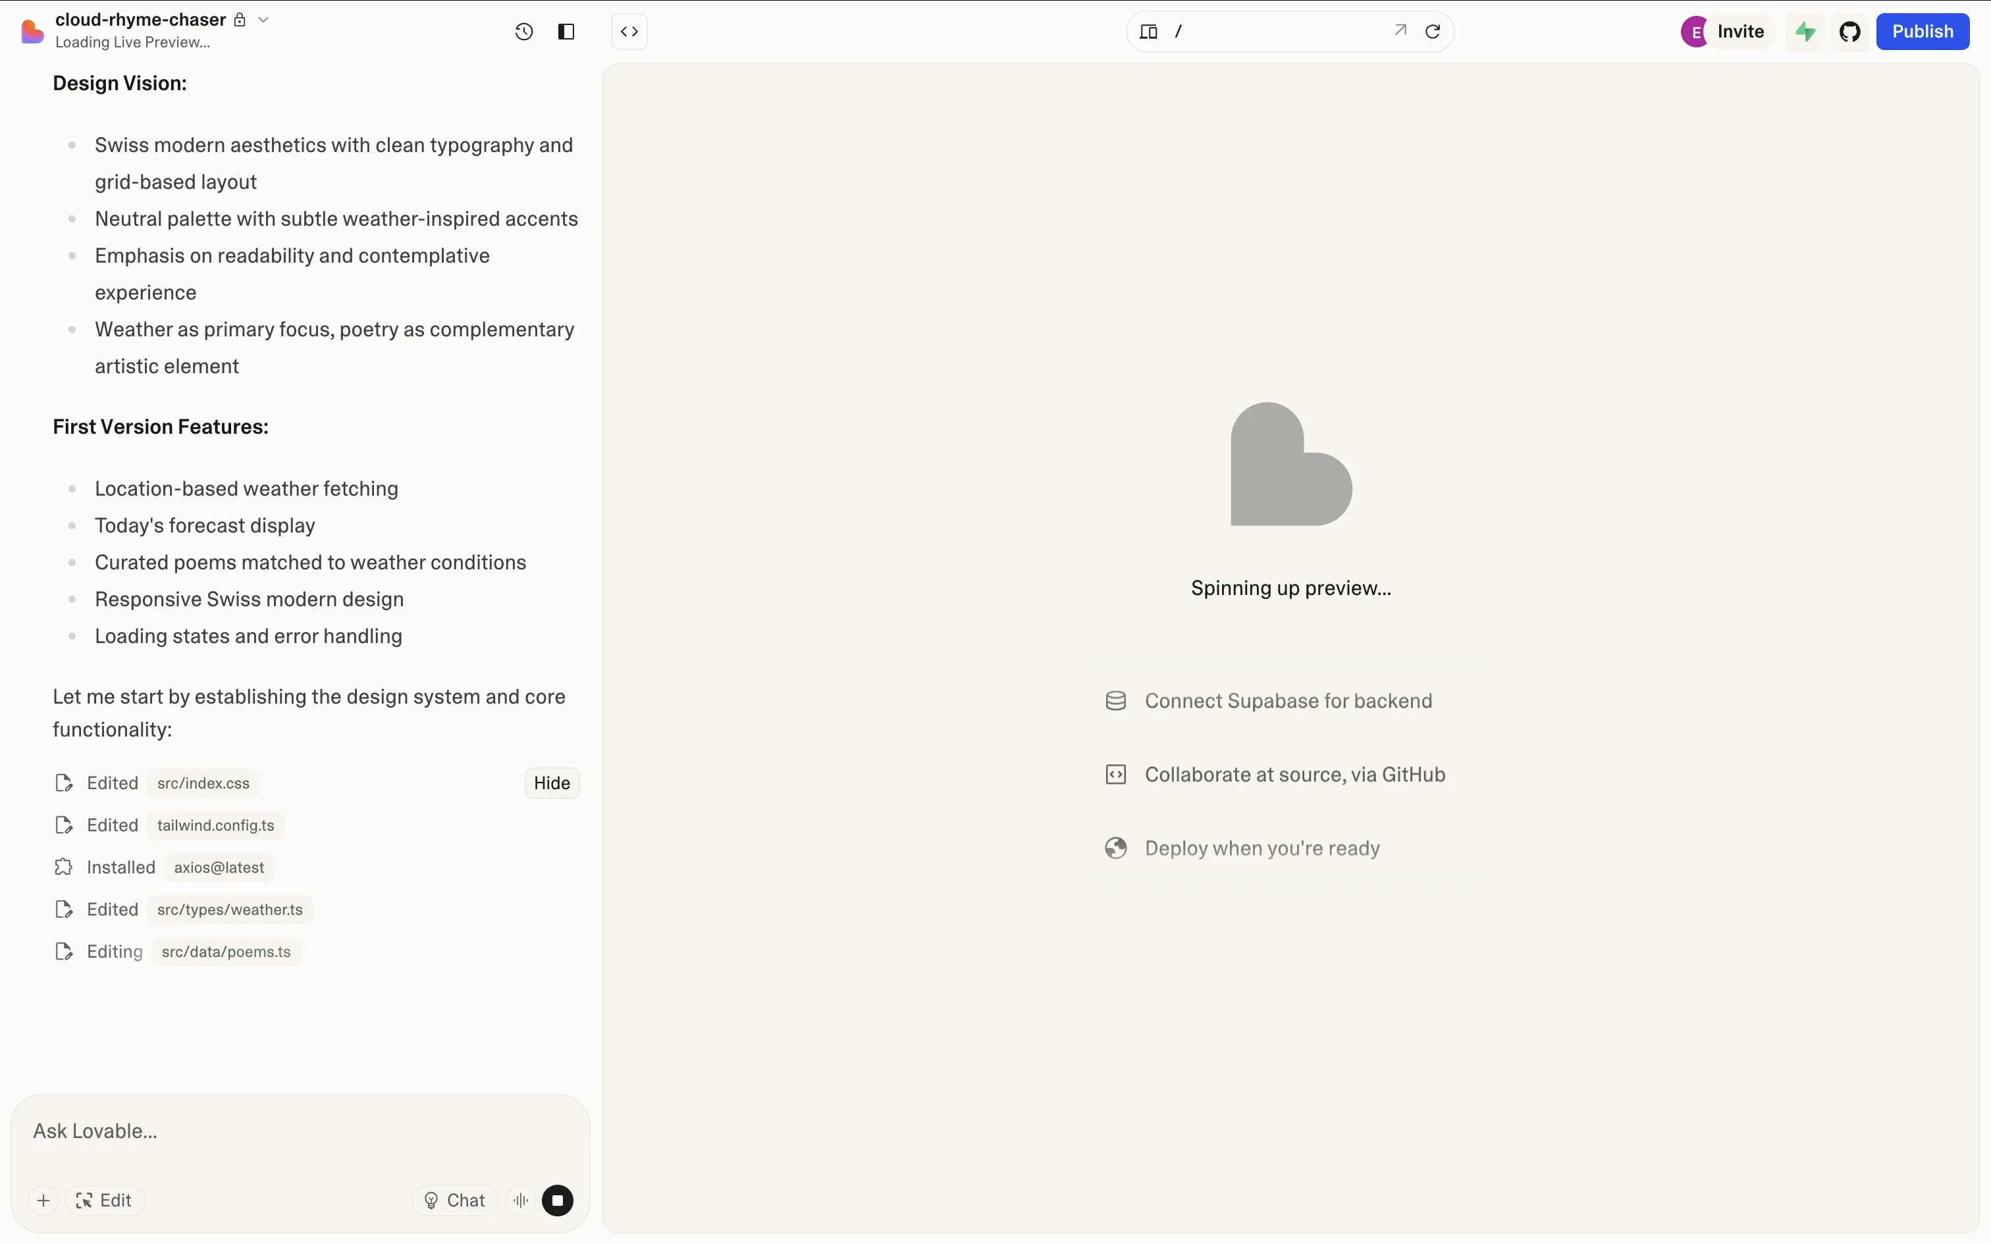Enable visual Edit mode
The image size is (1991, 1244).
click(x=105, y=1201)
